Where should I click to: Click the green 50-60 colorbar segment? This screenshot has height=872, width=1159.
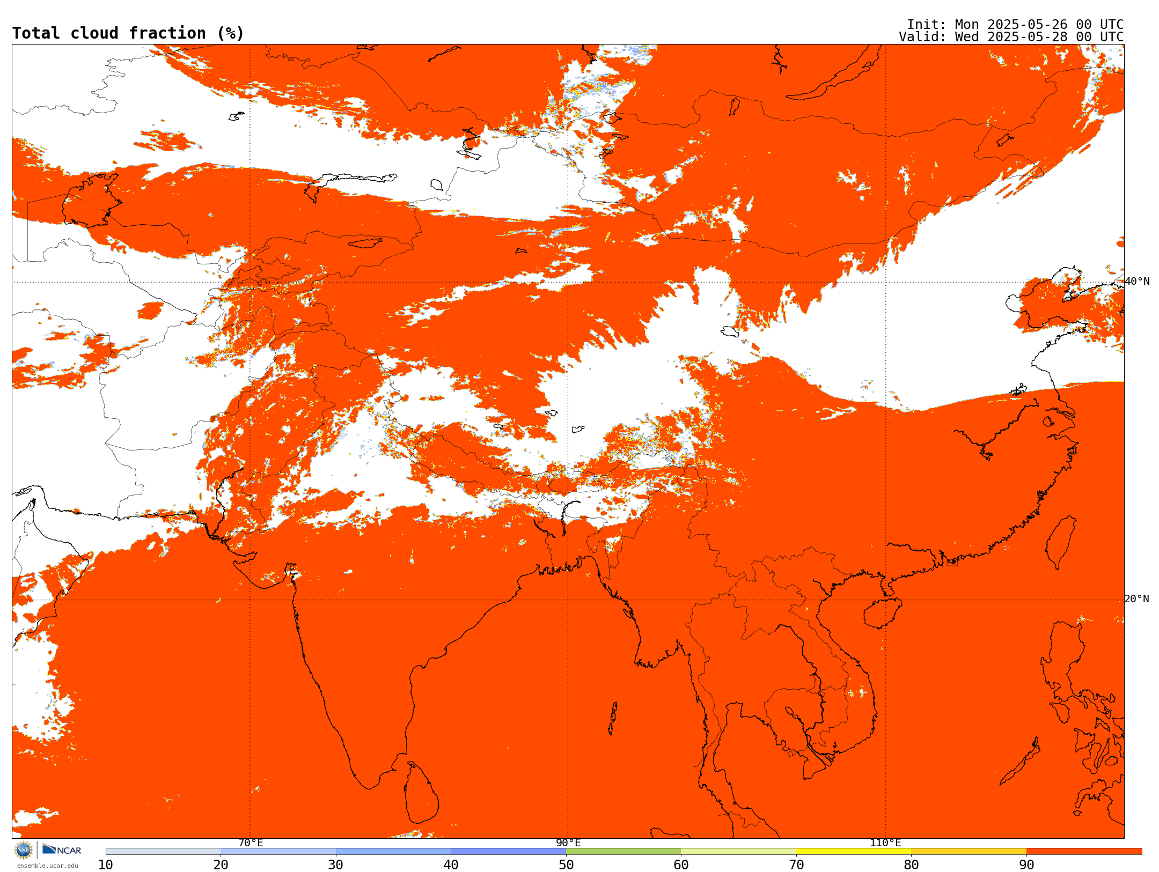click(x=623, y=852)
